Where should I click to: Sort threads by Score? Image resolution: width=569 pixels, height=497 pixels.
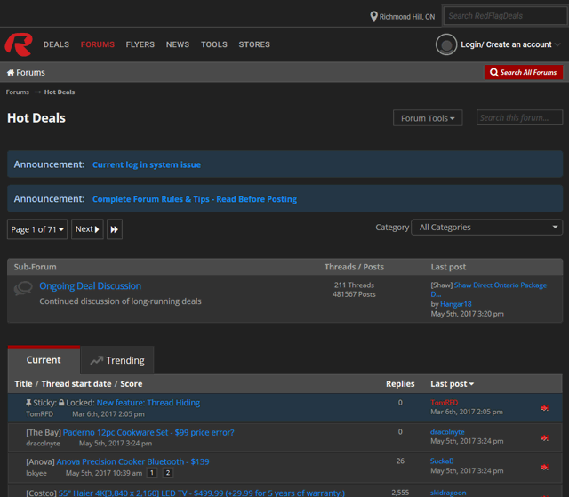(x=132, y=384)
